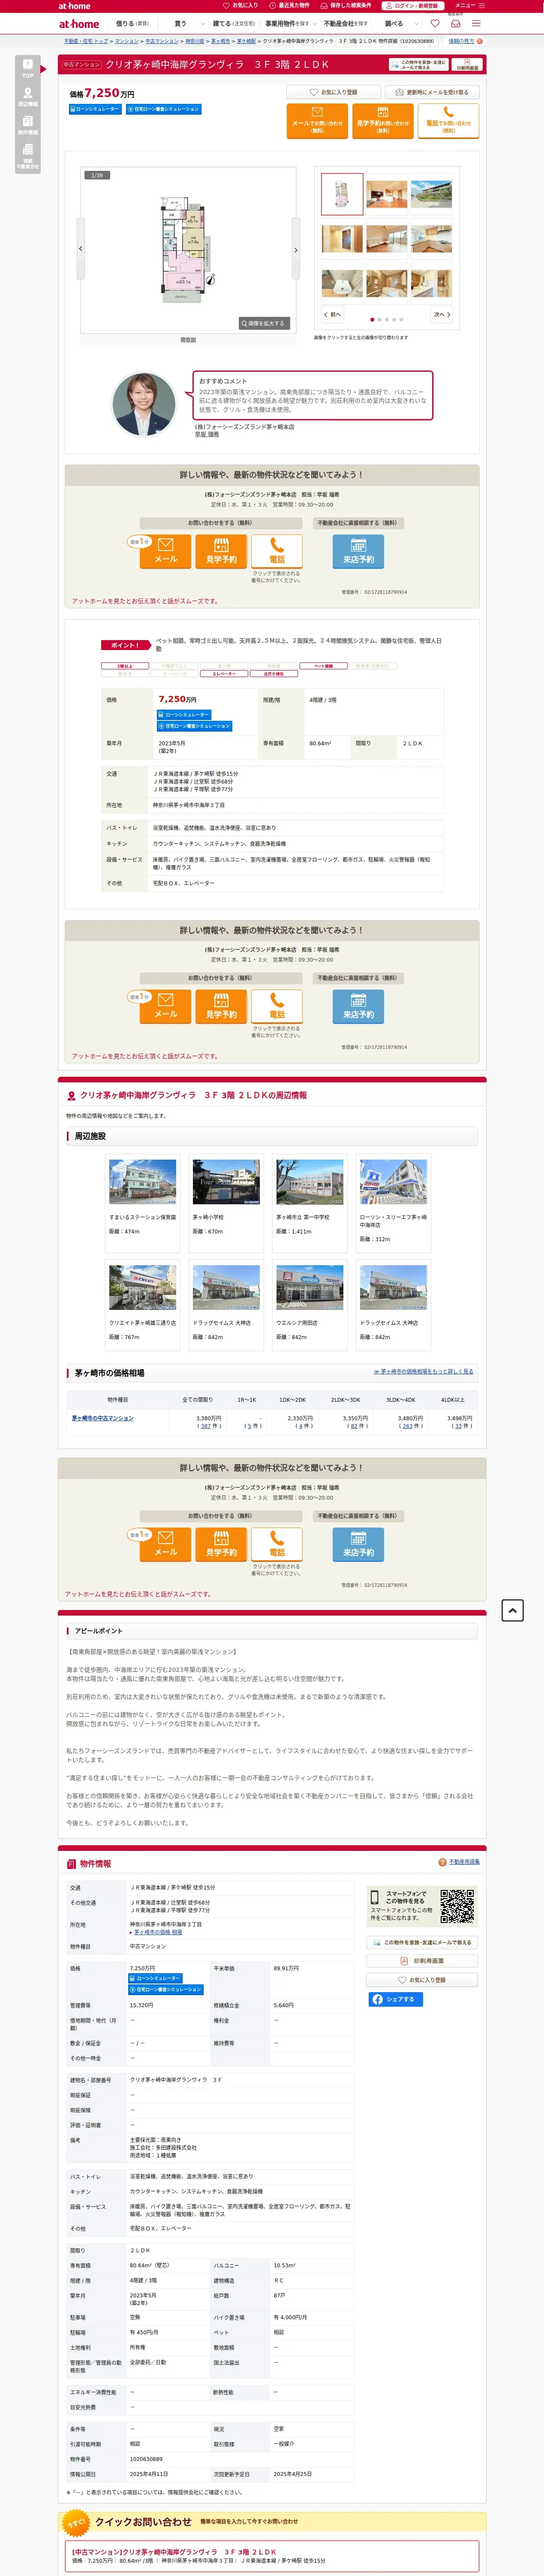Show the previous photo with the left arrow
Viewport: 544px width, 2576px height.
(x=81, y=248)
